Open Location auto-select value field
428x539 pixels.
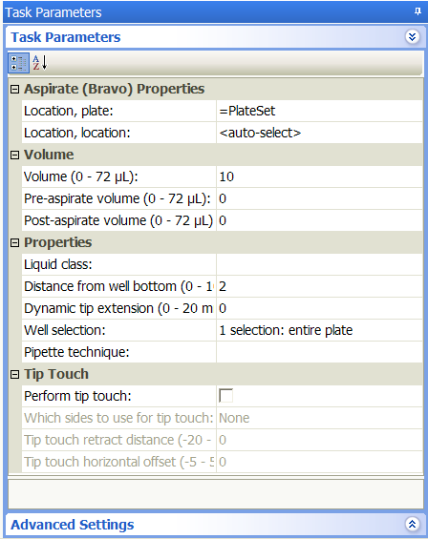pos(319,133)
